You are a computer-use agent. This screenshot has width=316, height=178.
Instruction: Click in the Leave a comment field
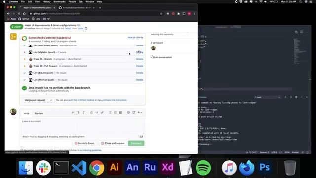82,126
